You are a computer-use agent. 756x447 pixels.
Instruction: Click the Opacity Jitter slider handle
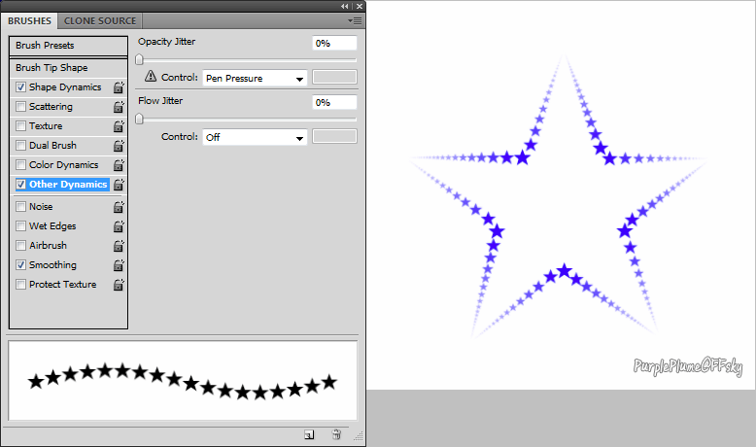[139, 59]
